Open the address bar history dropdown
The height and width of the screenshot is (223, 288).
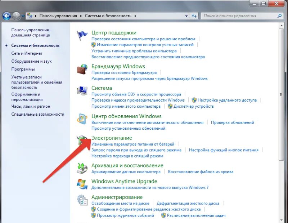(186, 16)
